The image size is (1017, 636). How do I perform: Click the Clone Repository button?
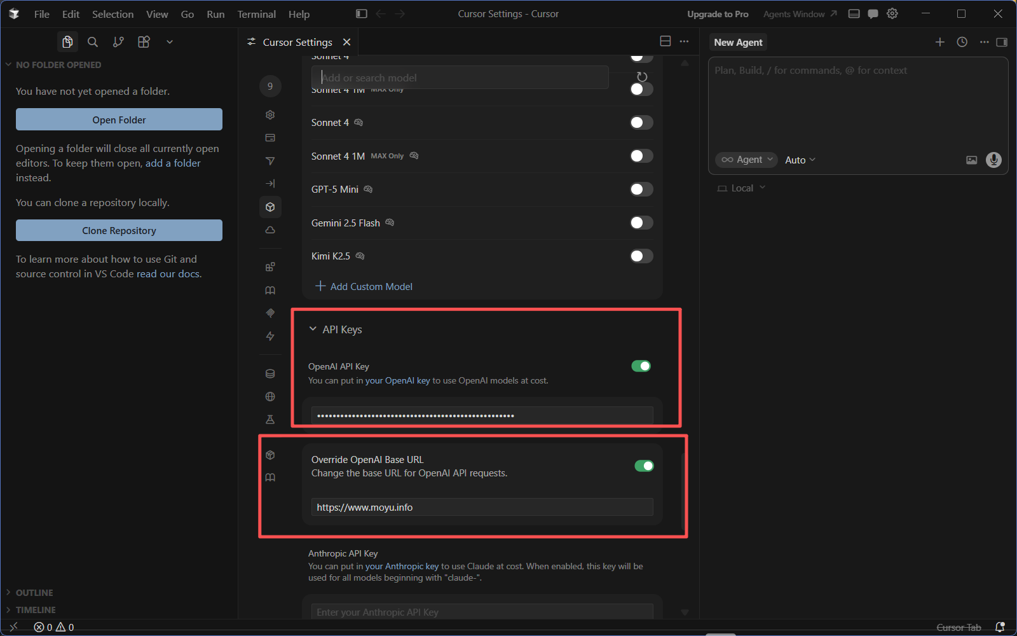coord(119,230)
